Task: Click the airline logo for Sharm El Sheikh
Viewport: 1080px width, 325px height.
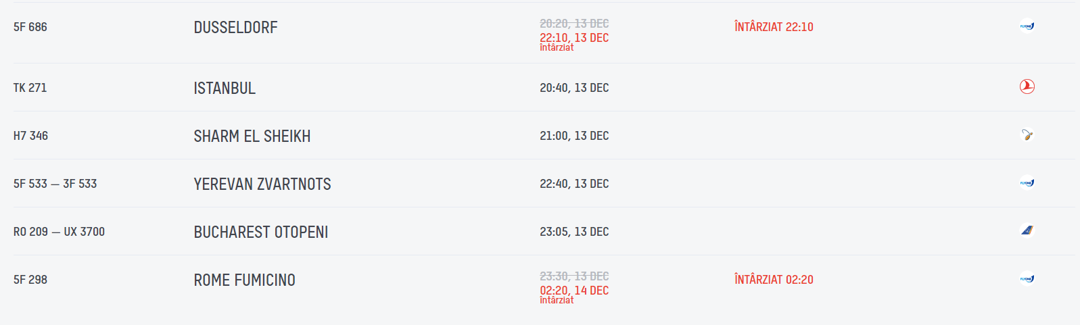Action: [x=1027, y=135]
